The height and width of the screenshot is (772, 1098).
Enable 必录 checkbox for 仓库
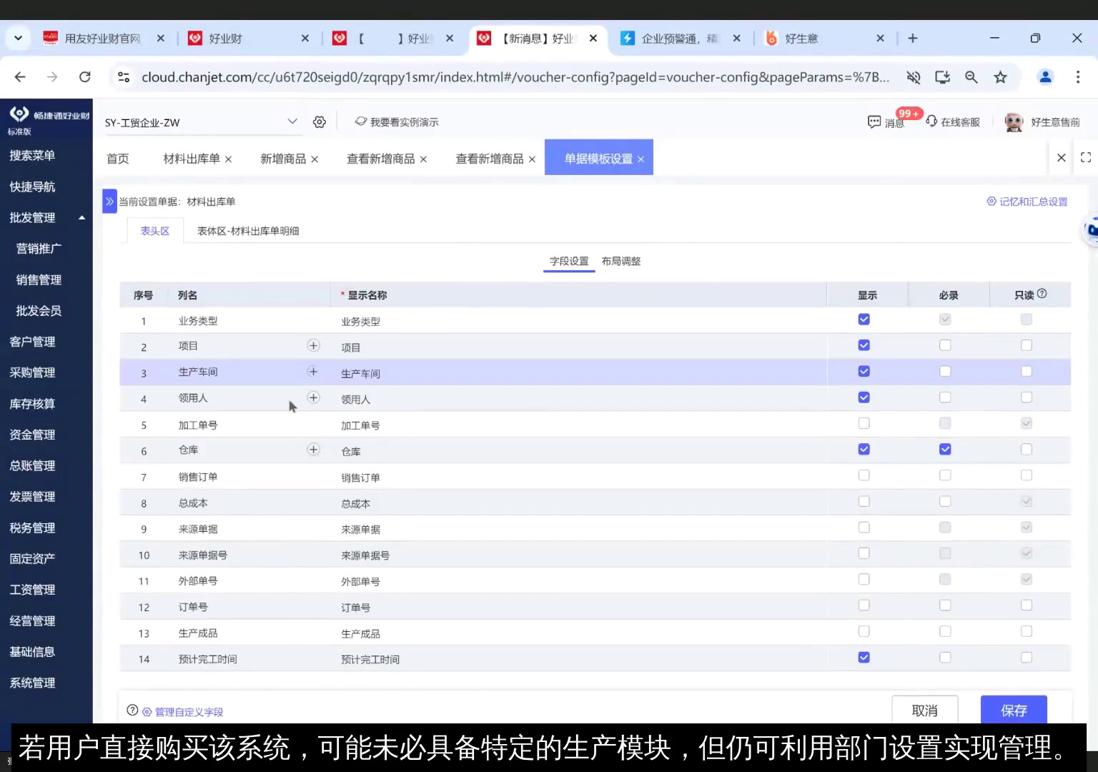pos(945,449)
